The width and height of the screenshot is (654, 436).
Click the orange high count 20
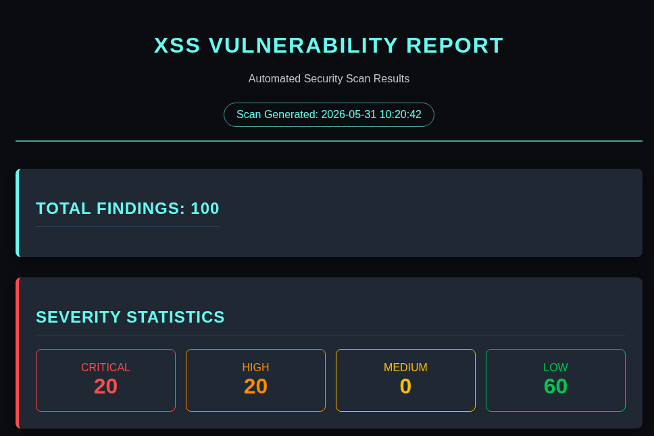tap(255, 387)
